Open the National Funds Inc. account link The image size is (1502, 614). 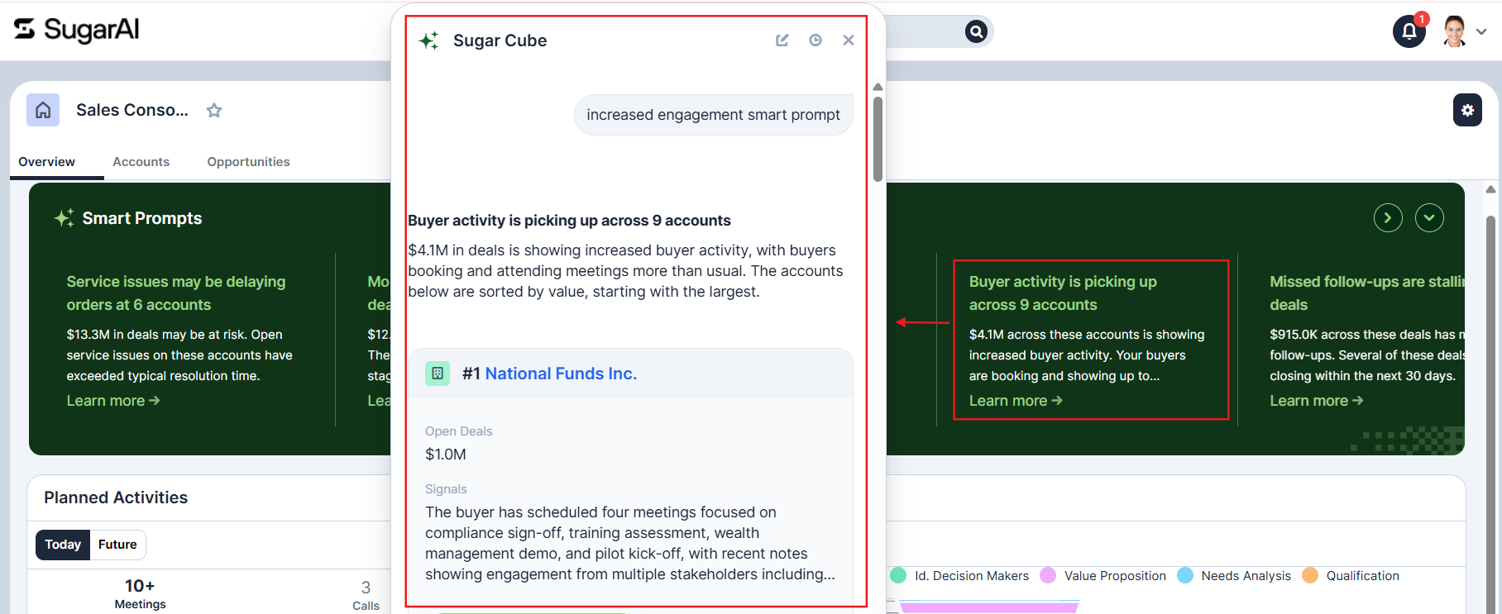pos(561,374)
